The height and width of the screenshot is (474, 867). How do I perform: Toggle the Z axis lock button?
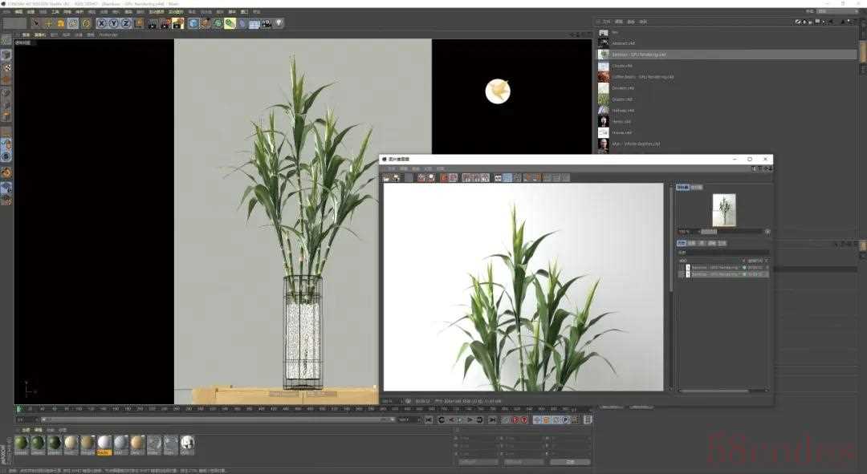coord(126,23)
